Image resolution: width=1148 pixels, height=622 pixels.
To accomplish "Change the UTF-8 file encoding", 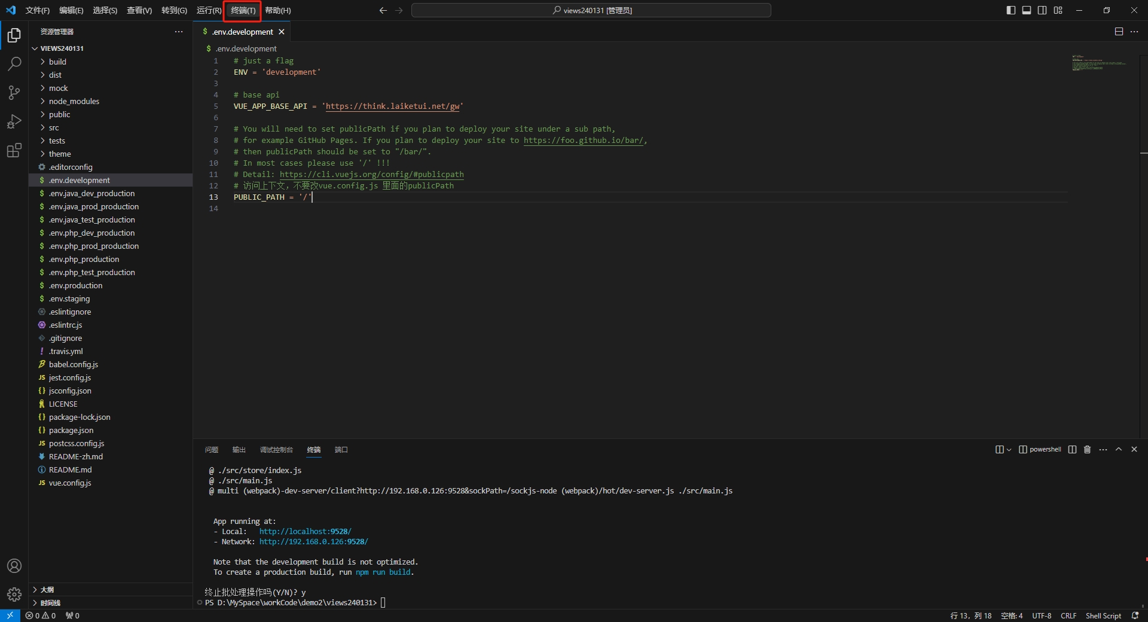I will tap(1042, 615).
